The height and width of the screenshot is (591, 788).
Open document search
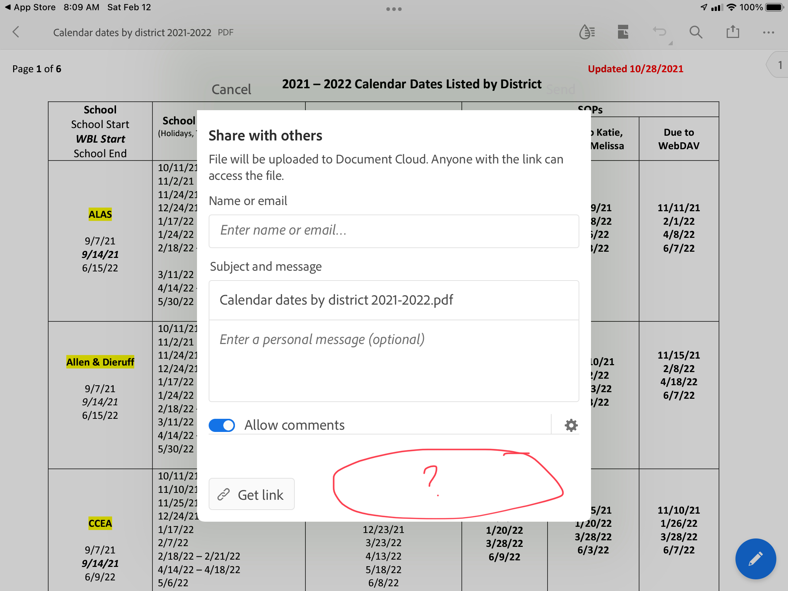(696, 32)
